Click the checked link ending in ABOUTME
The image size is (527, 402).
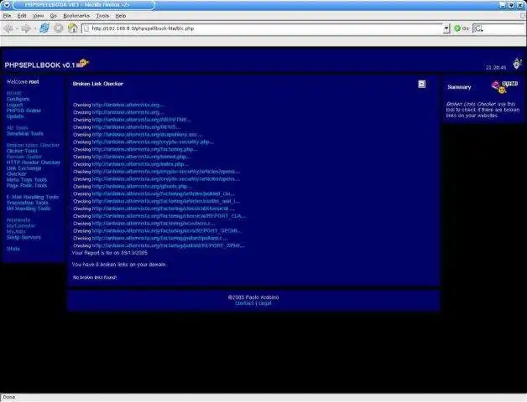142,120
